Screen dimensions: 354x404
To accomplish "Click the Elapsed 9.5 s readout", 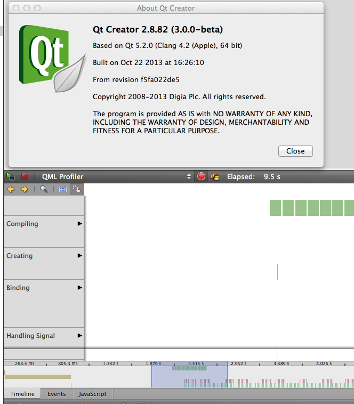I will [254, 176].
